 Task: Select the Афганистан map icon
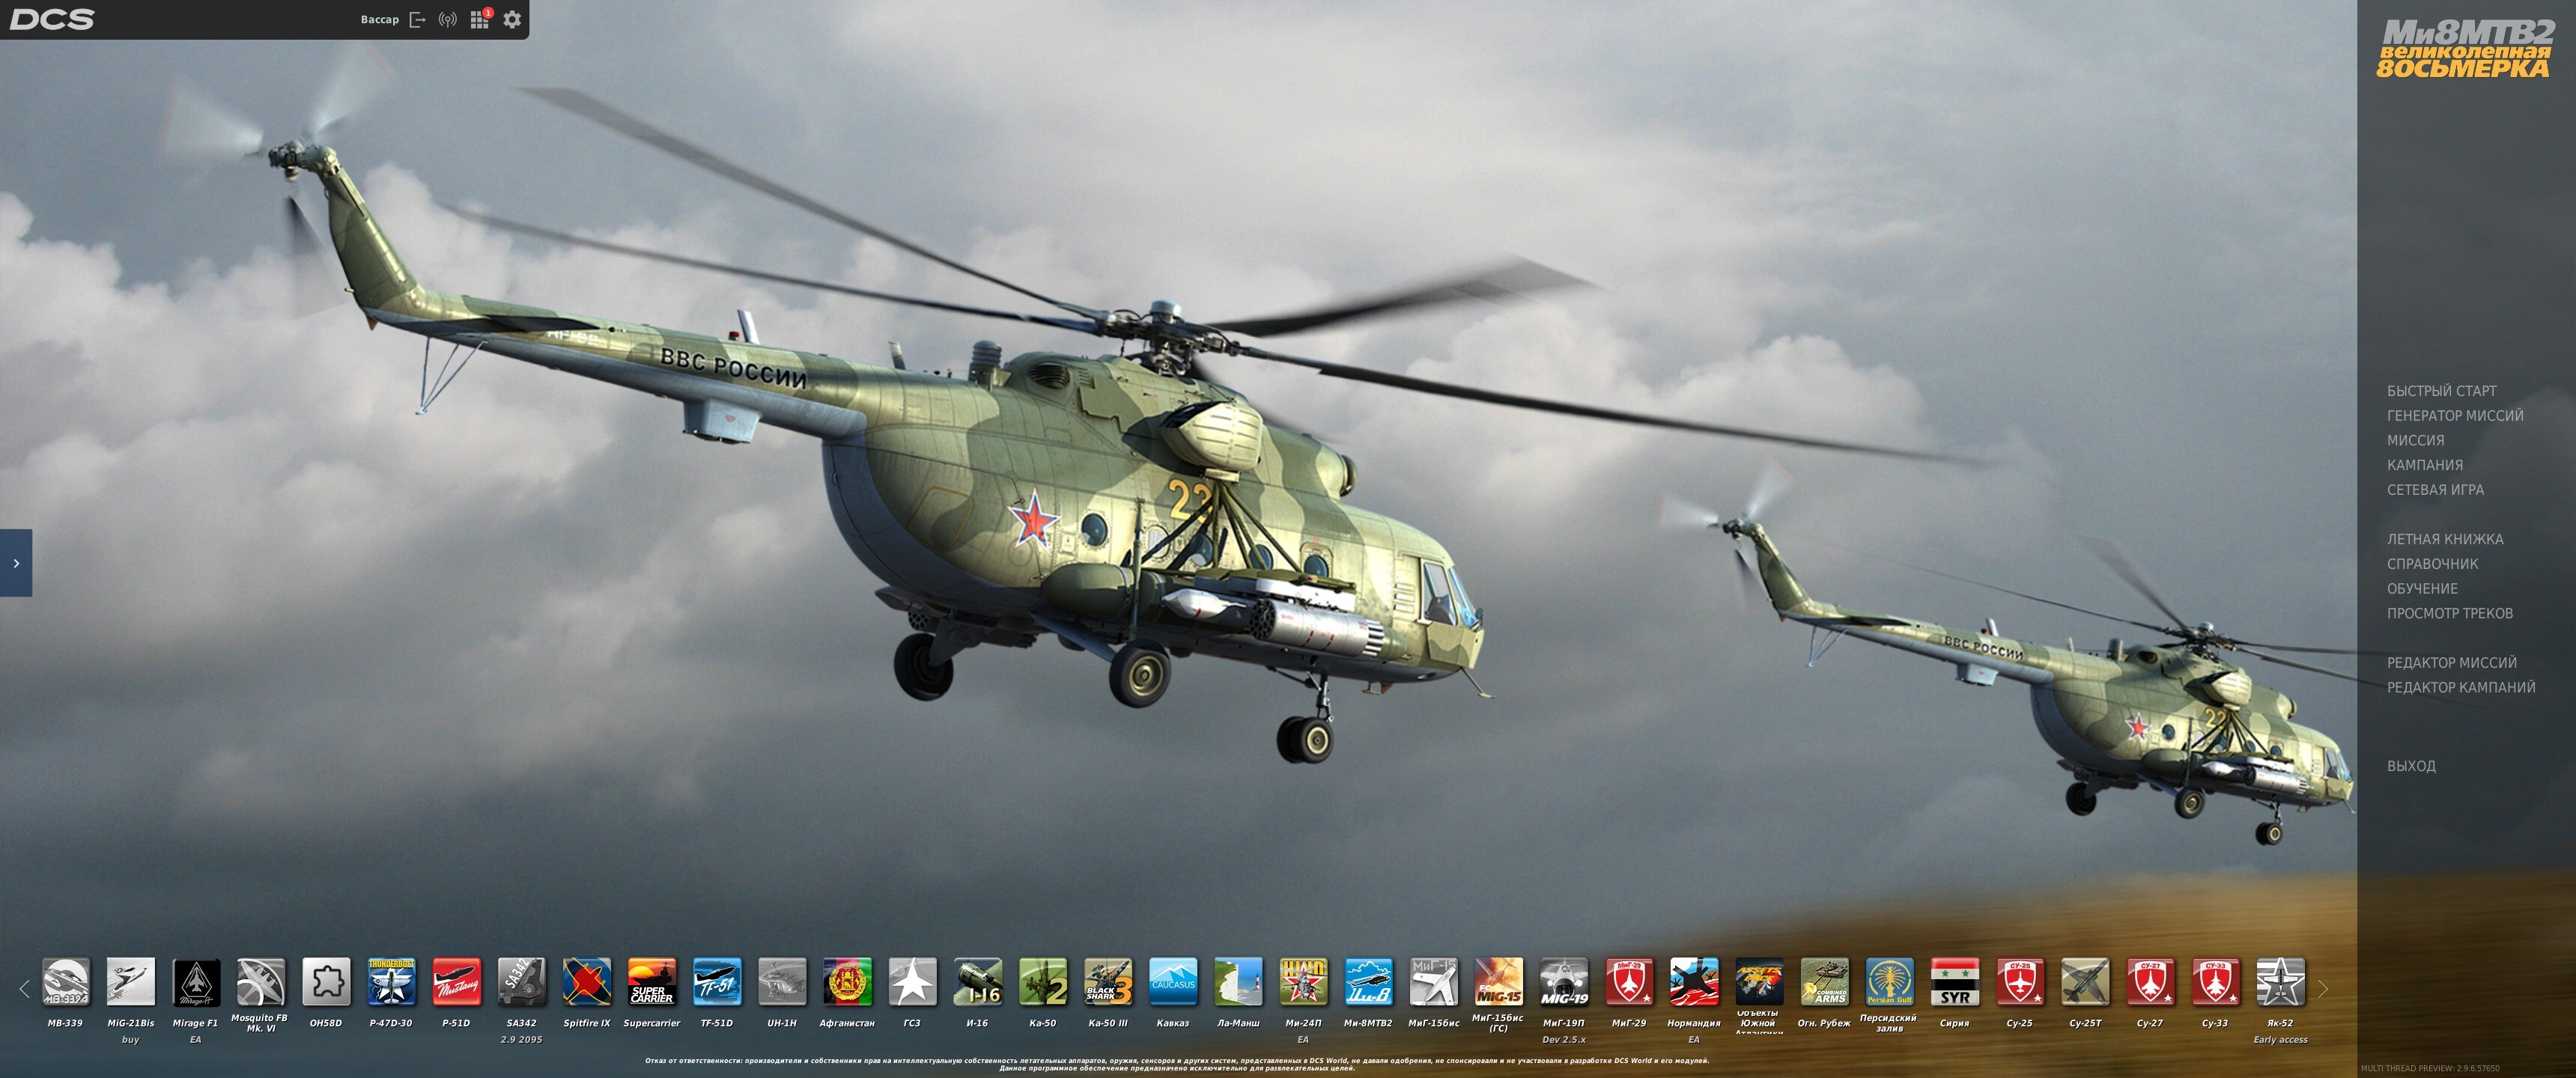(847, 981)
